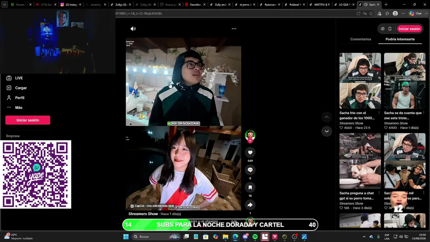Bookmark the video with the save icon
Viewport: 430px width, 242px height.
tap(250, 188)
